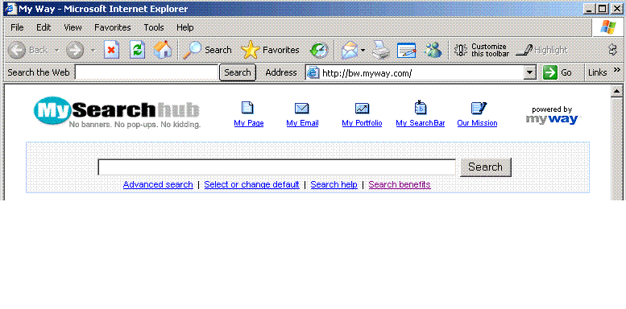The height and width of the screenshot is (309, 626).
Task: Click the main page search text box
Action: click(x=276, y=167)
